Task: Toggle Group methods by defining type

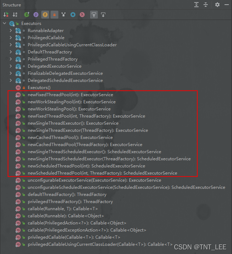Action: point(64,15)
